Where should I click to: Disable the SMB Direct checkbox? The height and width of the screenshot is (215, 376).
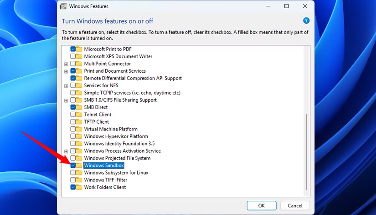(x=73, y=107)
